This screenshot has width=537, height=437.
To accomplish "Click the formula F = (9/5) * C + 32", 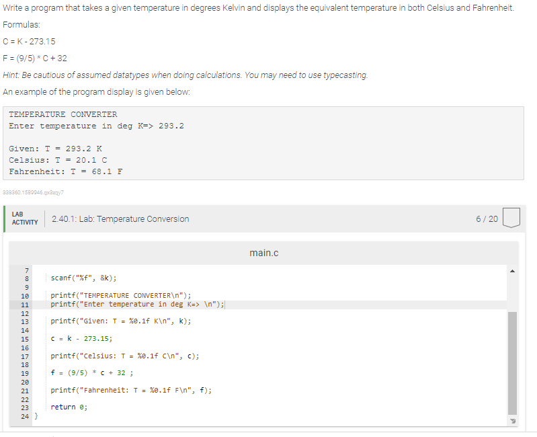I will 35,58.
